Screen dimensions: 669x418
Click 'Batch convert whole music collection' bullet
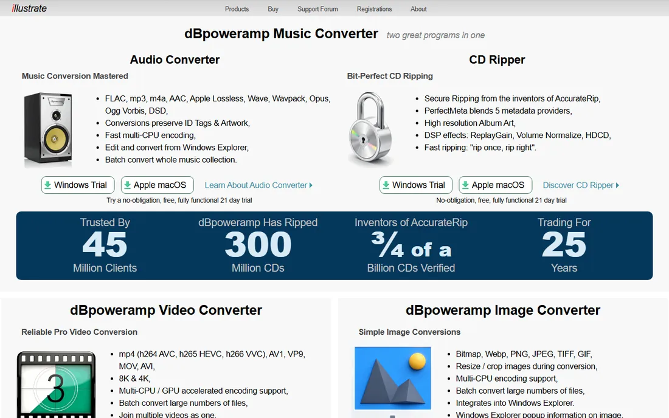(x=171, y=160)
